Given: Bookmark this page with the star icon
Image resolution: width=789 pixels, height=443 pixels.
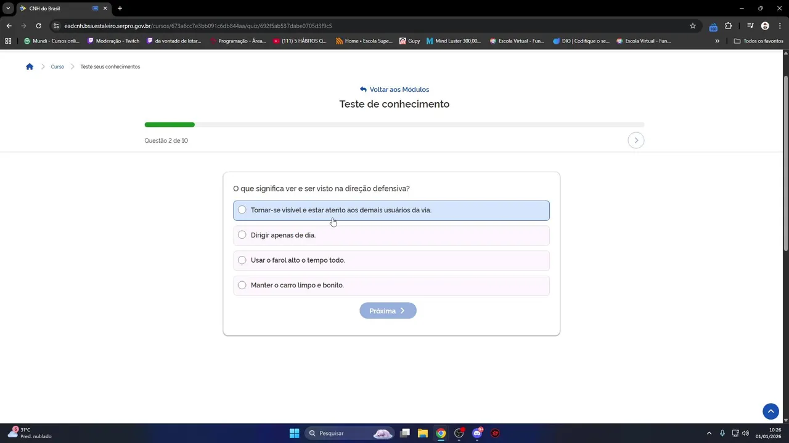Looking at the screenshot, I should coord(693,26).
